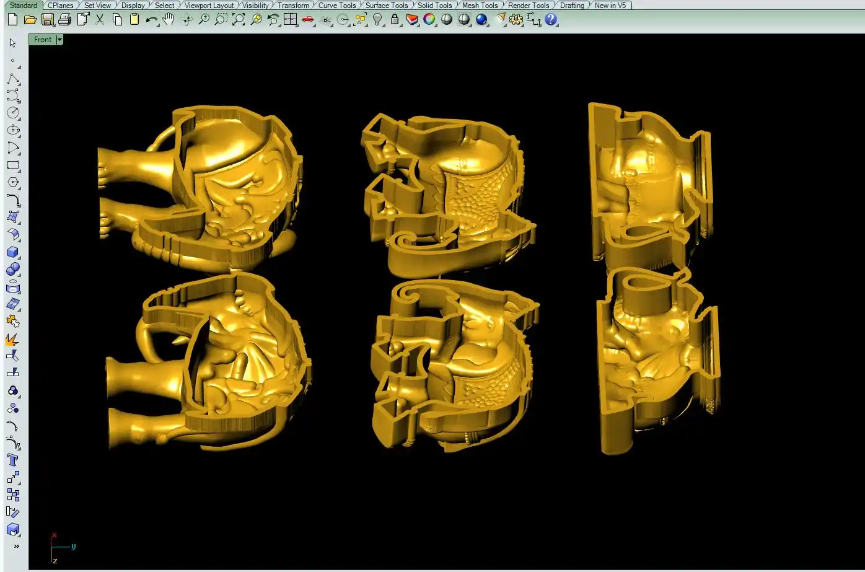865x572 pixels.
Task: Open the Surface Tools tab
Action: (x=386, y=5)
